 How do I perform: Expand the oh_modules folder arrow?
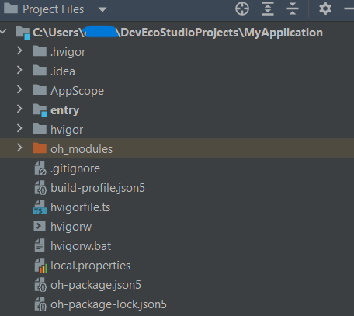click(19, 148)
